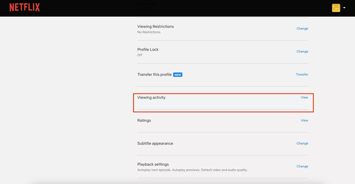The height and width of the screenshot is (184, 355).
Task: Click the Ratings row title
Action: [144, 120]
